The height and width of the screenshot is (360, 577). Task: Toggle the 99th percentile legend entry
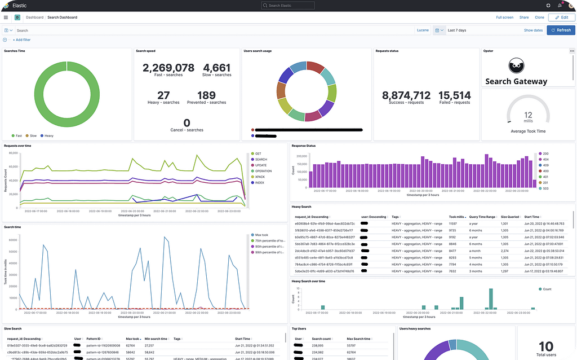coord(268,252)
